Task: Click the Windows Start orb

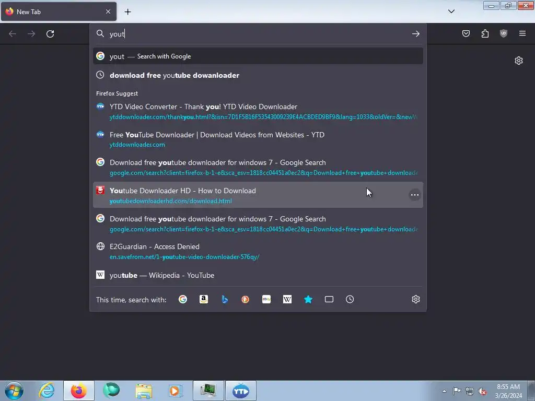Action: click(x=14, y=391)
